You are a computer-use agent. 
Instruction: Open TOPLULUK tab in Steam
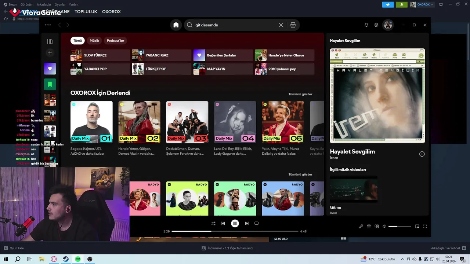tap(86, 12)
